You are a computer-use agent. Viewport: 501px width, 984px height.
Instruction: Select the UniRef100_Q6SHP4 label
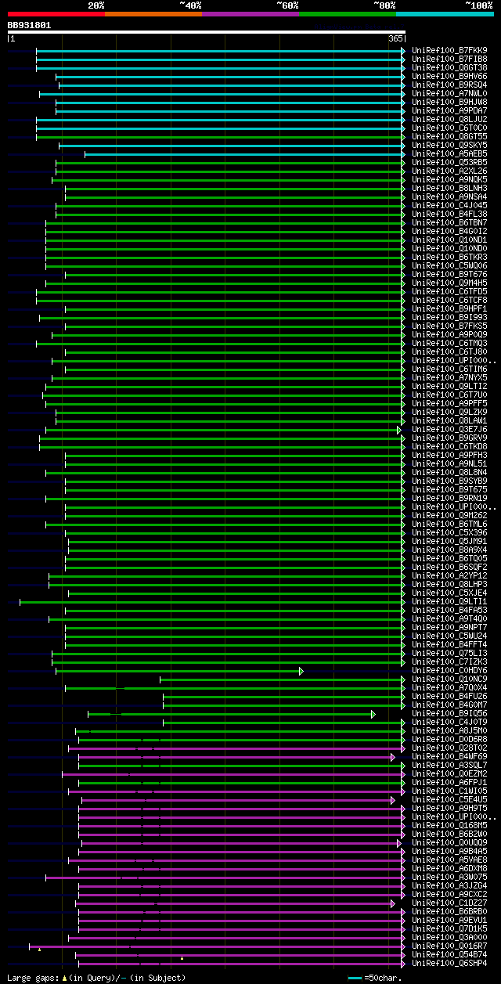449,964
